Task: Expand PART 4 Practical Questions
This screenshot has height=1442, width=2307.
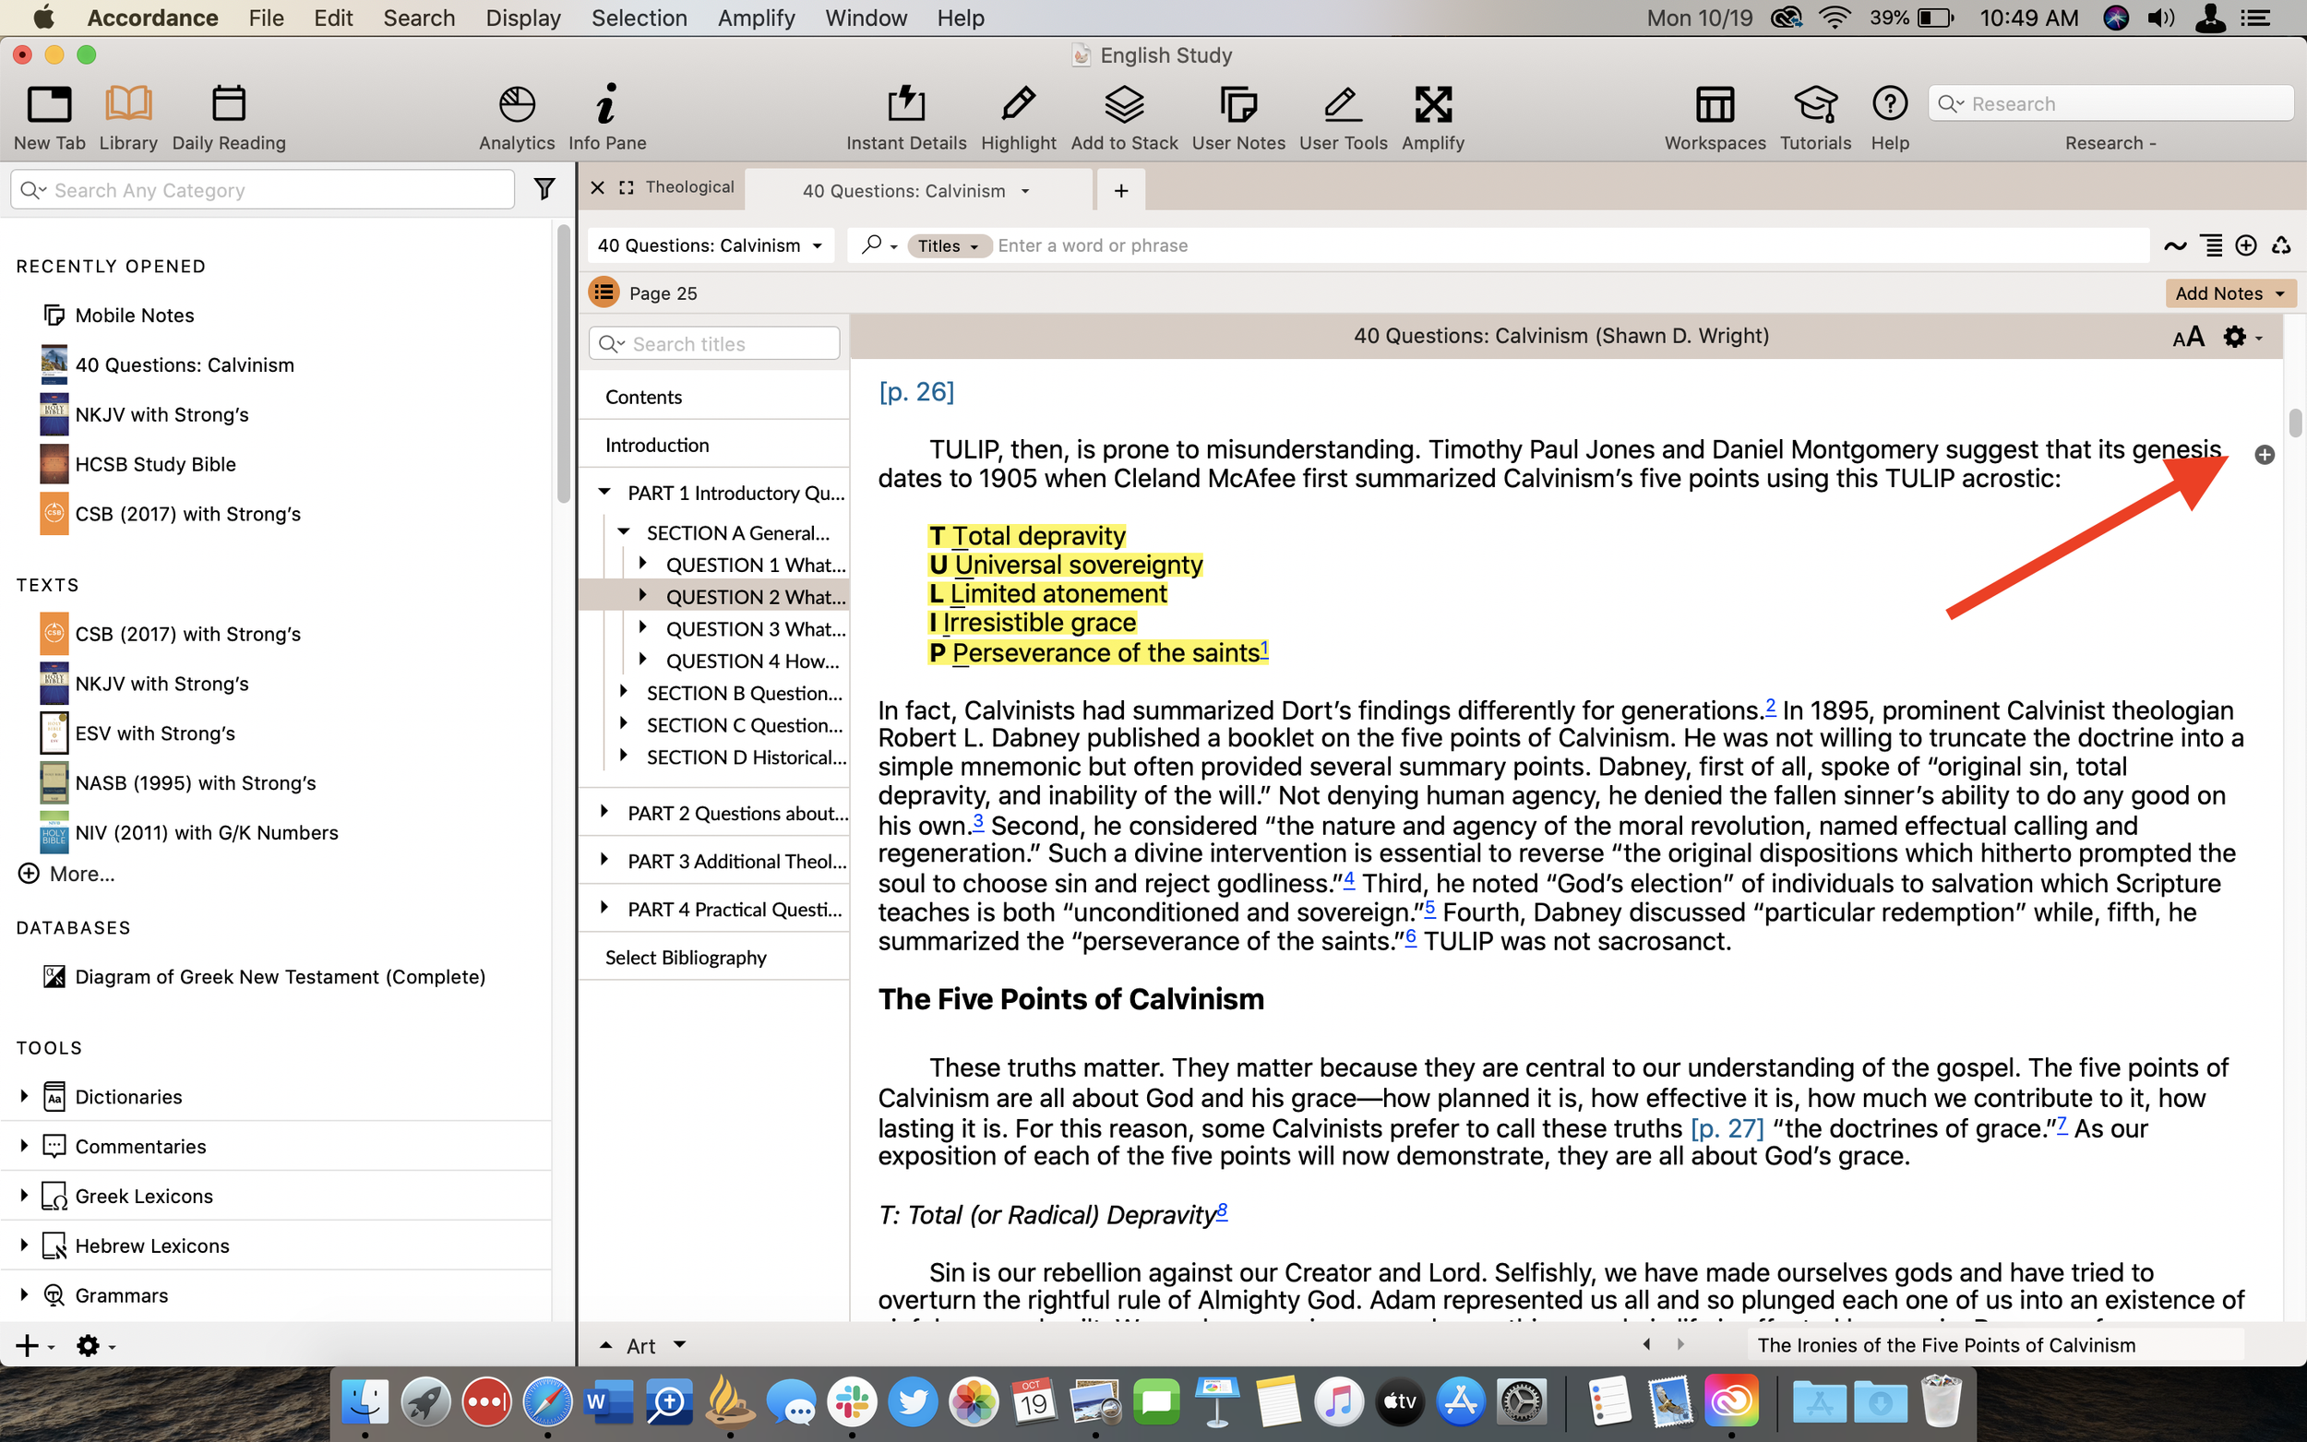Action: (604, 908)
